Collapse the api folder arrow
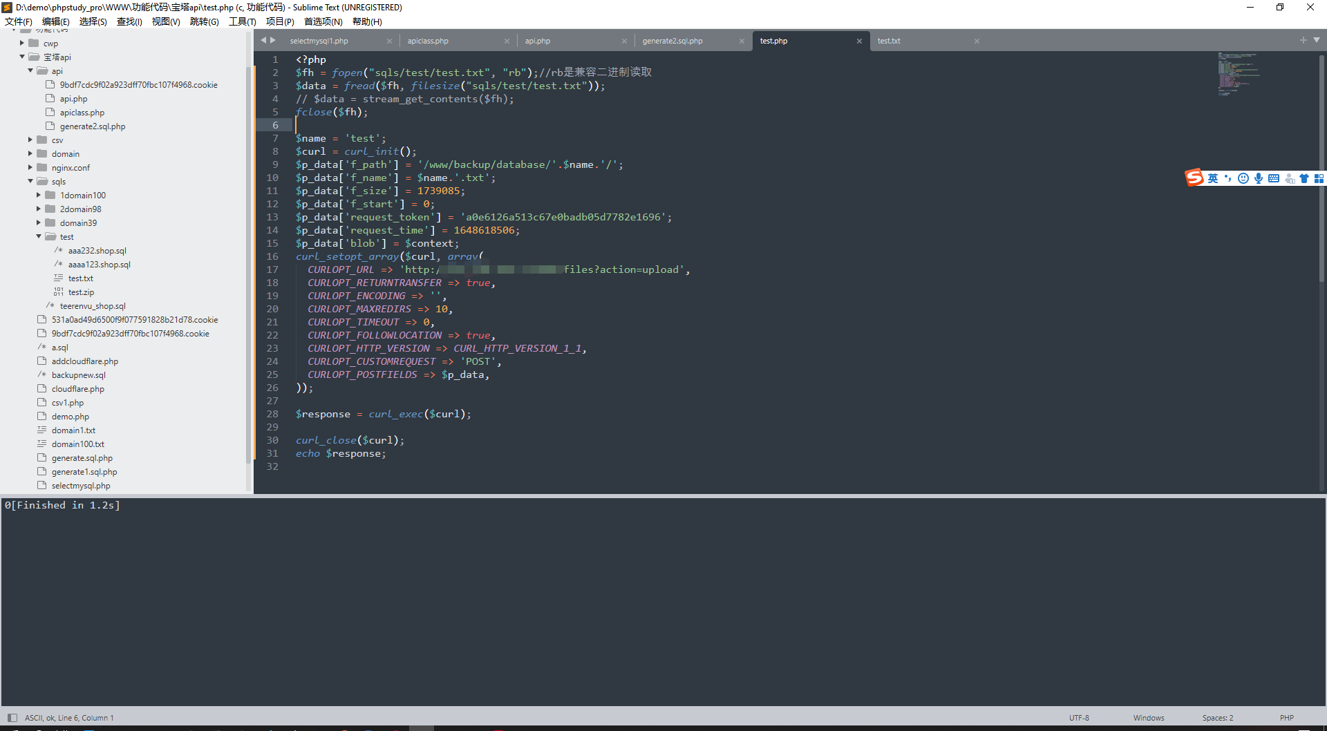This screenshot has width=1327, height=731. (30, 70)
